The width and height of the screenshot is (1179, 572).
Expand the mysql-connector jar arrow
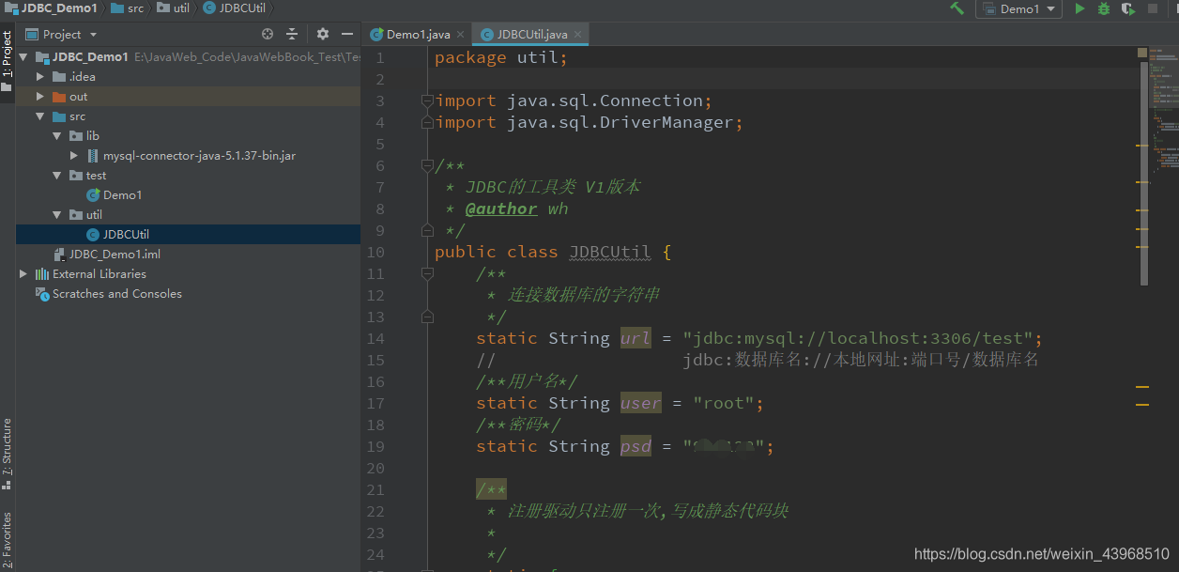(x=74, y=156)
